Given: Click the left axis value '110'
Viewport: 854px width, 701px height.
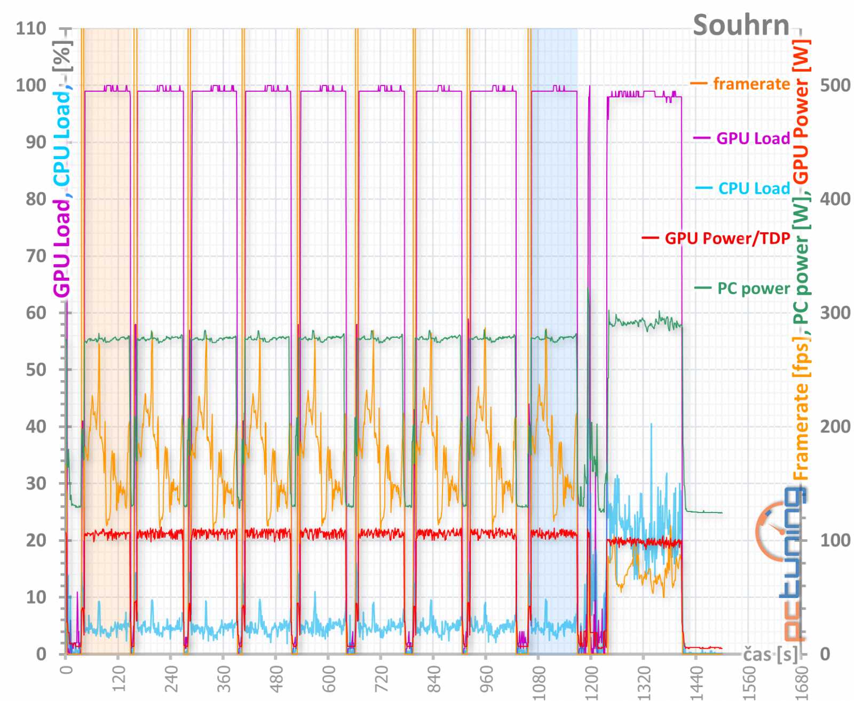Looking at the screenshot, I should pyautogui.click(x=31, y=28).
